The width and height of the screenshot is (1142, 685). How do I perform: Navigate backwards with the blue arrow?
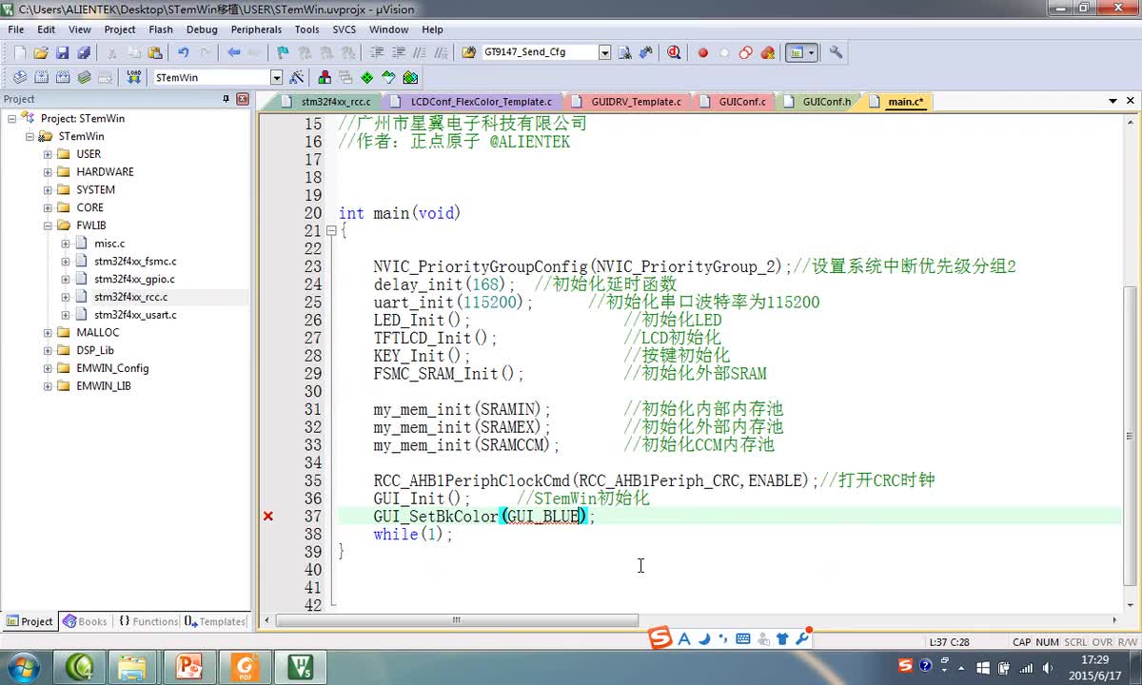(x=233, y=52)
